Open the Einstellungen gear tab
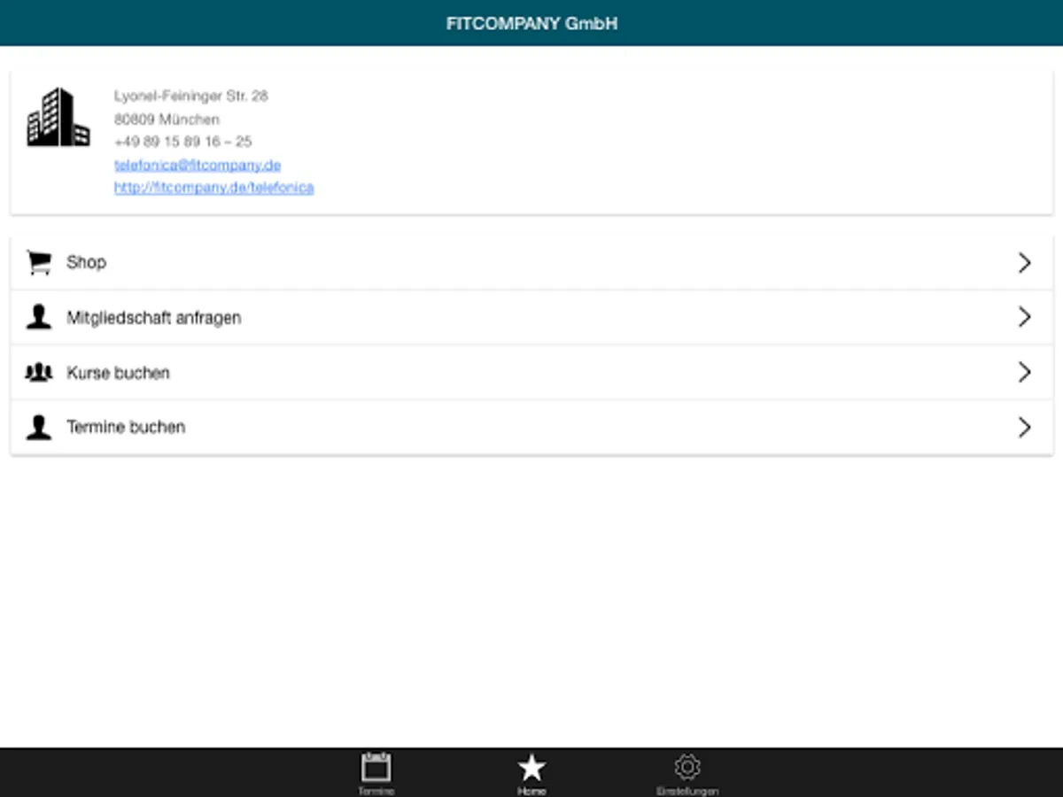Screen dimensions: 1063x797 click(x=687, y=772)
